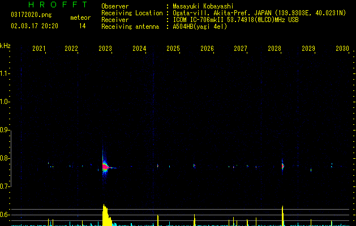The image size is (356, 226).
Task: Click the meteor count value 14
Action: tap(83, 26)
